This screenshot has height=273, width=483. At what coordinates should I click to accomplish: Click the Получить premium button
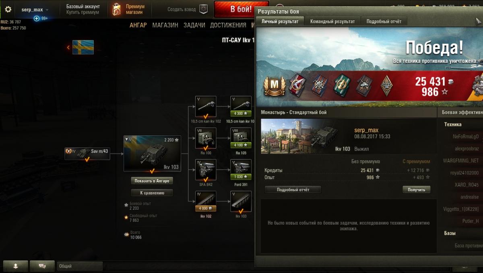tap(417, 190)
